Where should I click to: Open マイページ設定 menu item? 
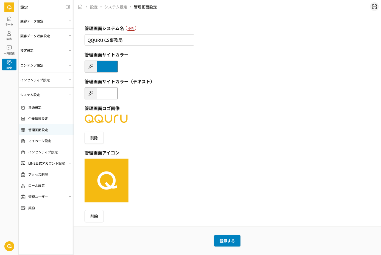click(40, 141)
